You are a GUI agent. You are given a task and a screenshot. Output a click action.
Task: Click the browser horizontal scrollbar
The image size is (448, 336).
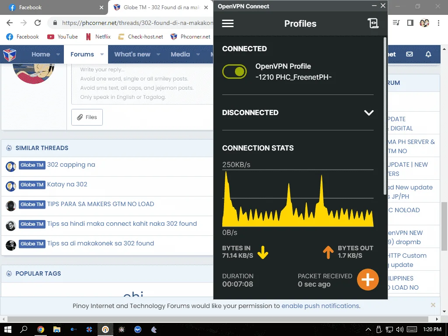coord(218,319)
